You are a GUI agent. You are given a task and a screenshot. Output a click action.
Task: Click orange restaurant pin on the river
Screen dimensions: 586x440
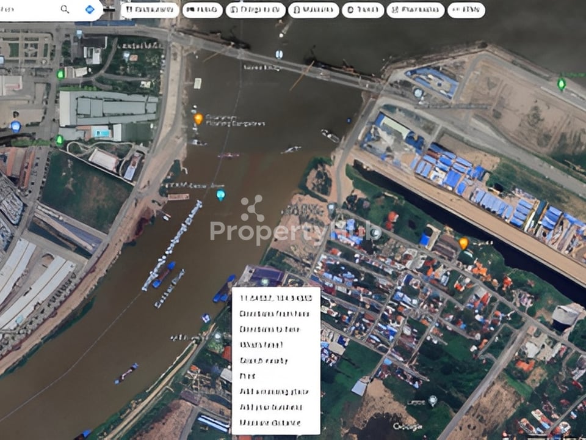point(198,119)
